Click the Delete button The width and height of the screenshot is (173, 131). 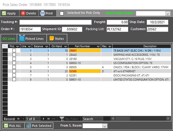(x=29, y=13)
